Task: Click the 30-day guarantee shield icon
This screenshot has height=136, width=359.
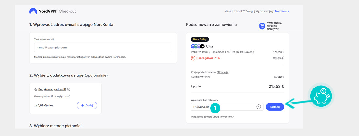Action: click(x=262, y=26)
